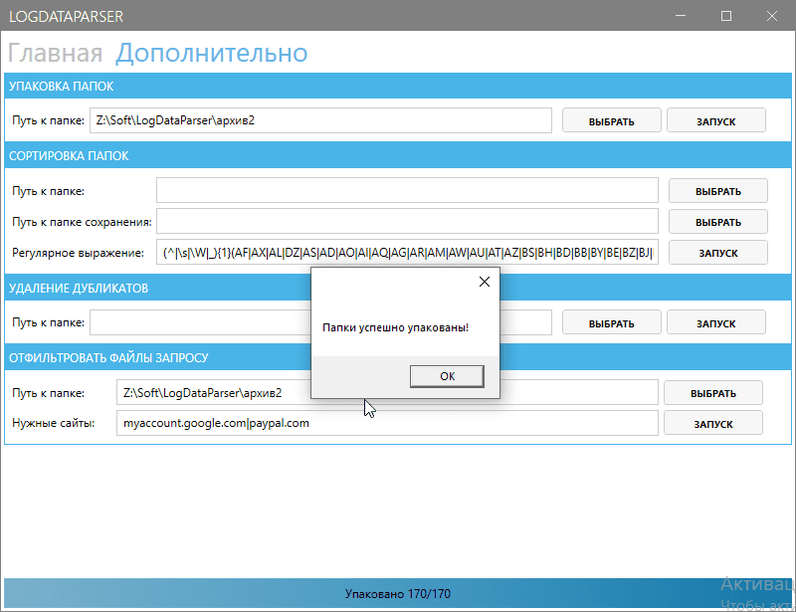Click ВЫБРАТЬ next to Путь к папке in СОРТИРОВКА
This screenshot has width=796, height=612.
[x=717, y=190]
